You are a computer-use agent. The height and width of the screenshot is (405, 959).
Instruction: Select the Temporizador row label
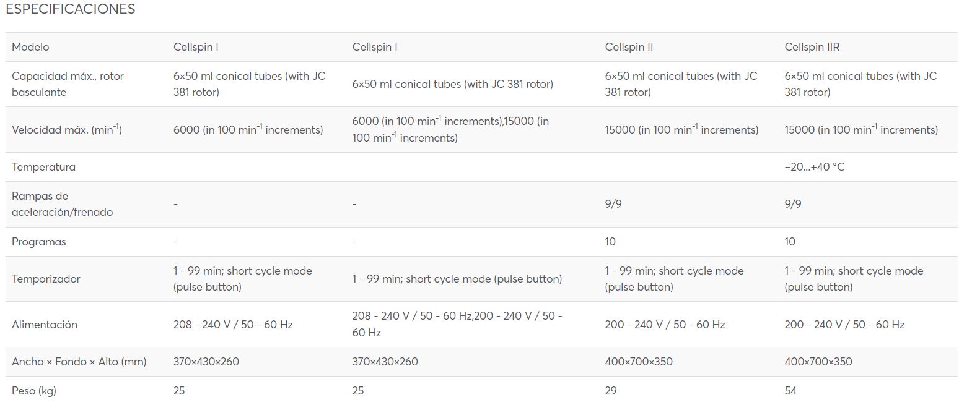coord(46,279)
